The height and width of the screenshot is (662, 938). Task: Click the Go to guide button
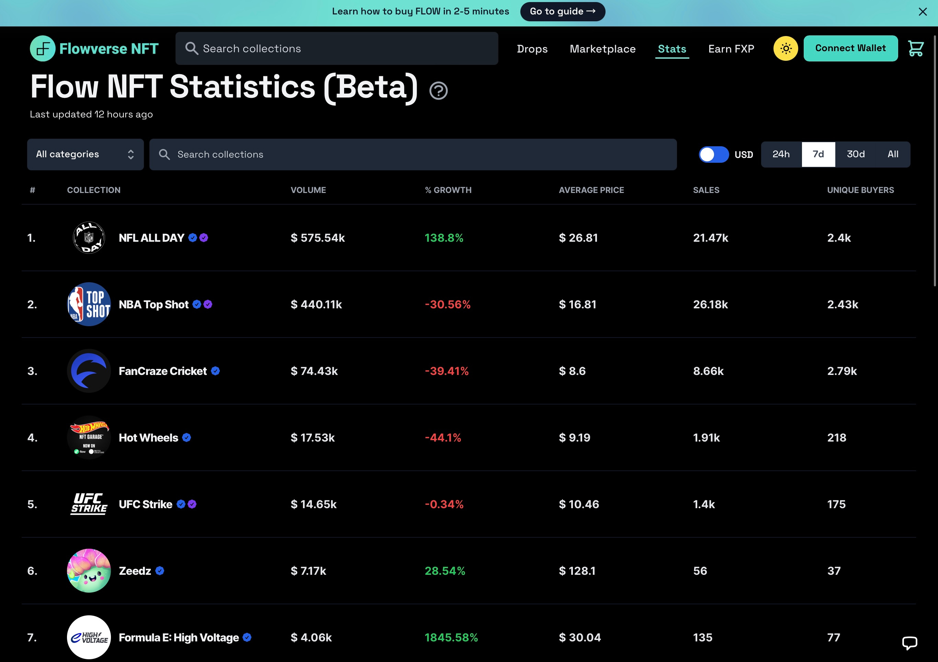tap(562, 11)
